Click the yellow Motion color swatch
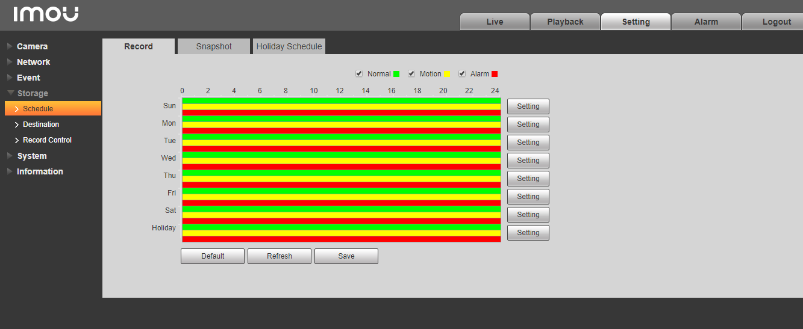 point(447,74)
